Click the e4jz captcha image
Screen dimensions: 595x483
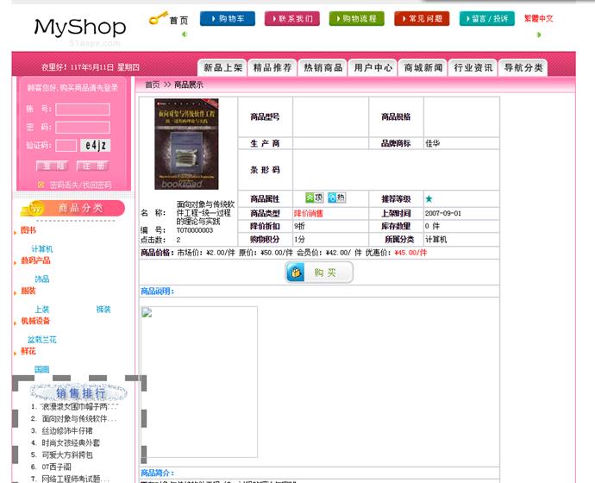(x=95, y=145)
